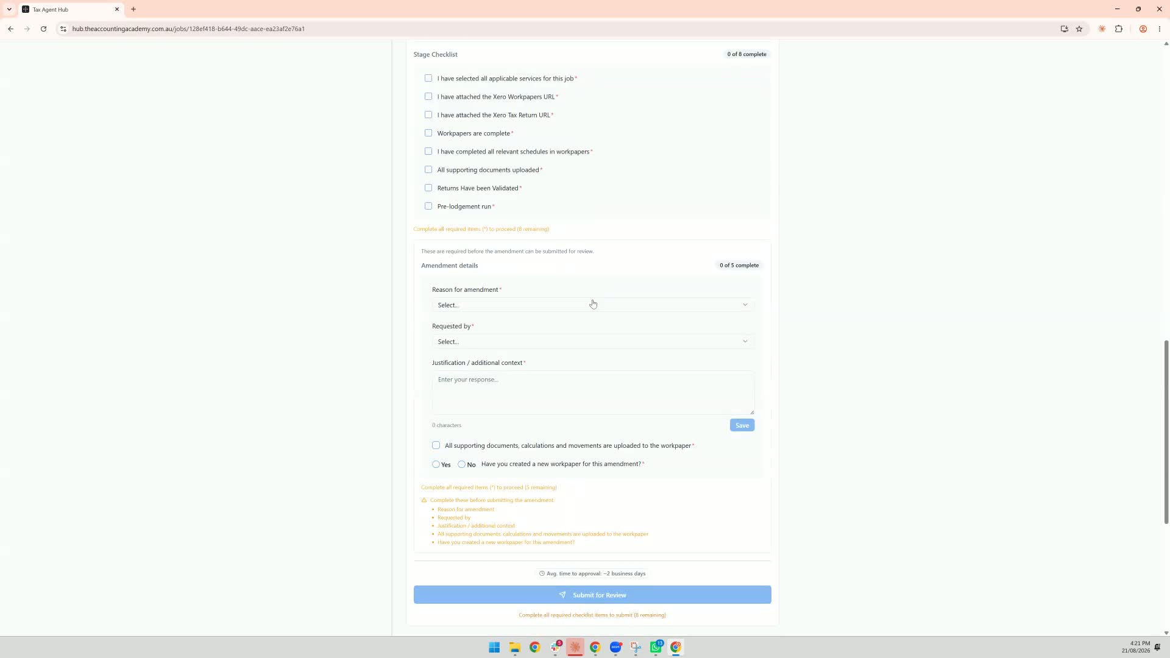Click the '0 characters' counter text
This screenshot has height=658, width=1170.
[x=447, y=425]
